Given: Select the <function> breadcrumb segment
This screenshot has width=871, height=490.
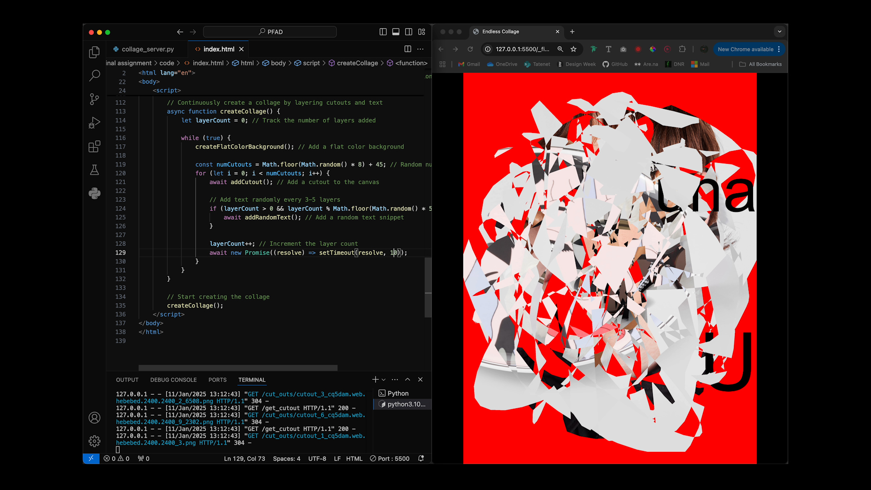Looking at the screenshot, I should coord(407,63).
